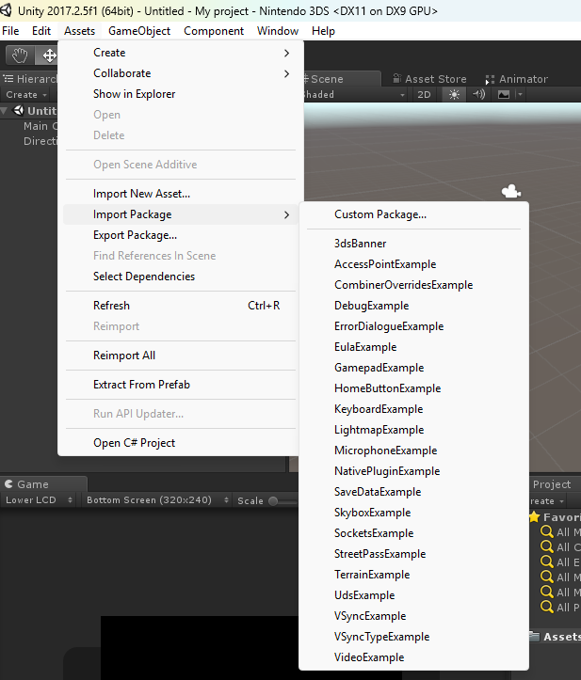The image size is (581, 680).
Task: Import SocketsExample package
Action: point(413,533)
